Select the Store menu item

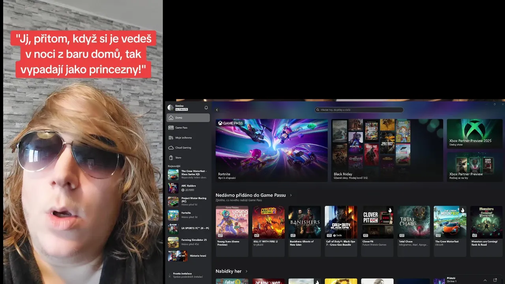point(188,157)
